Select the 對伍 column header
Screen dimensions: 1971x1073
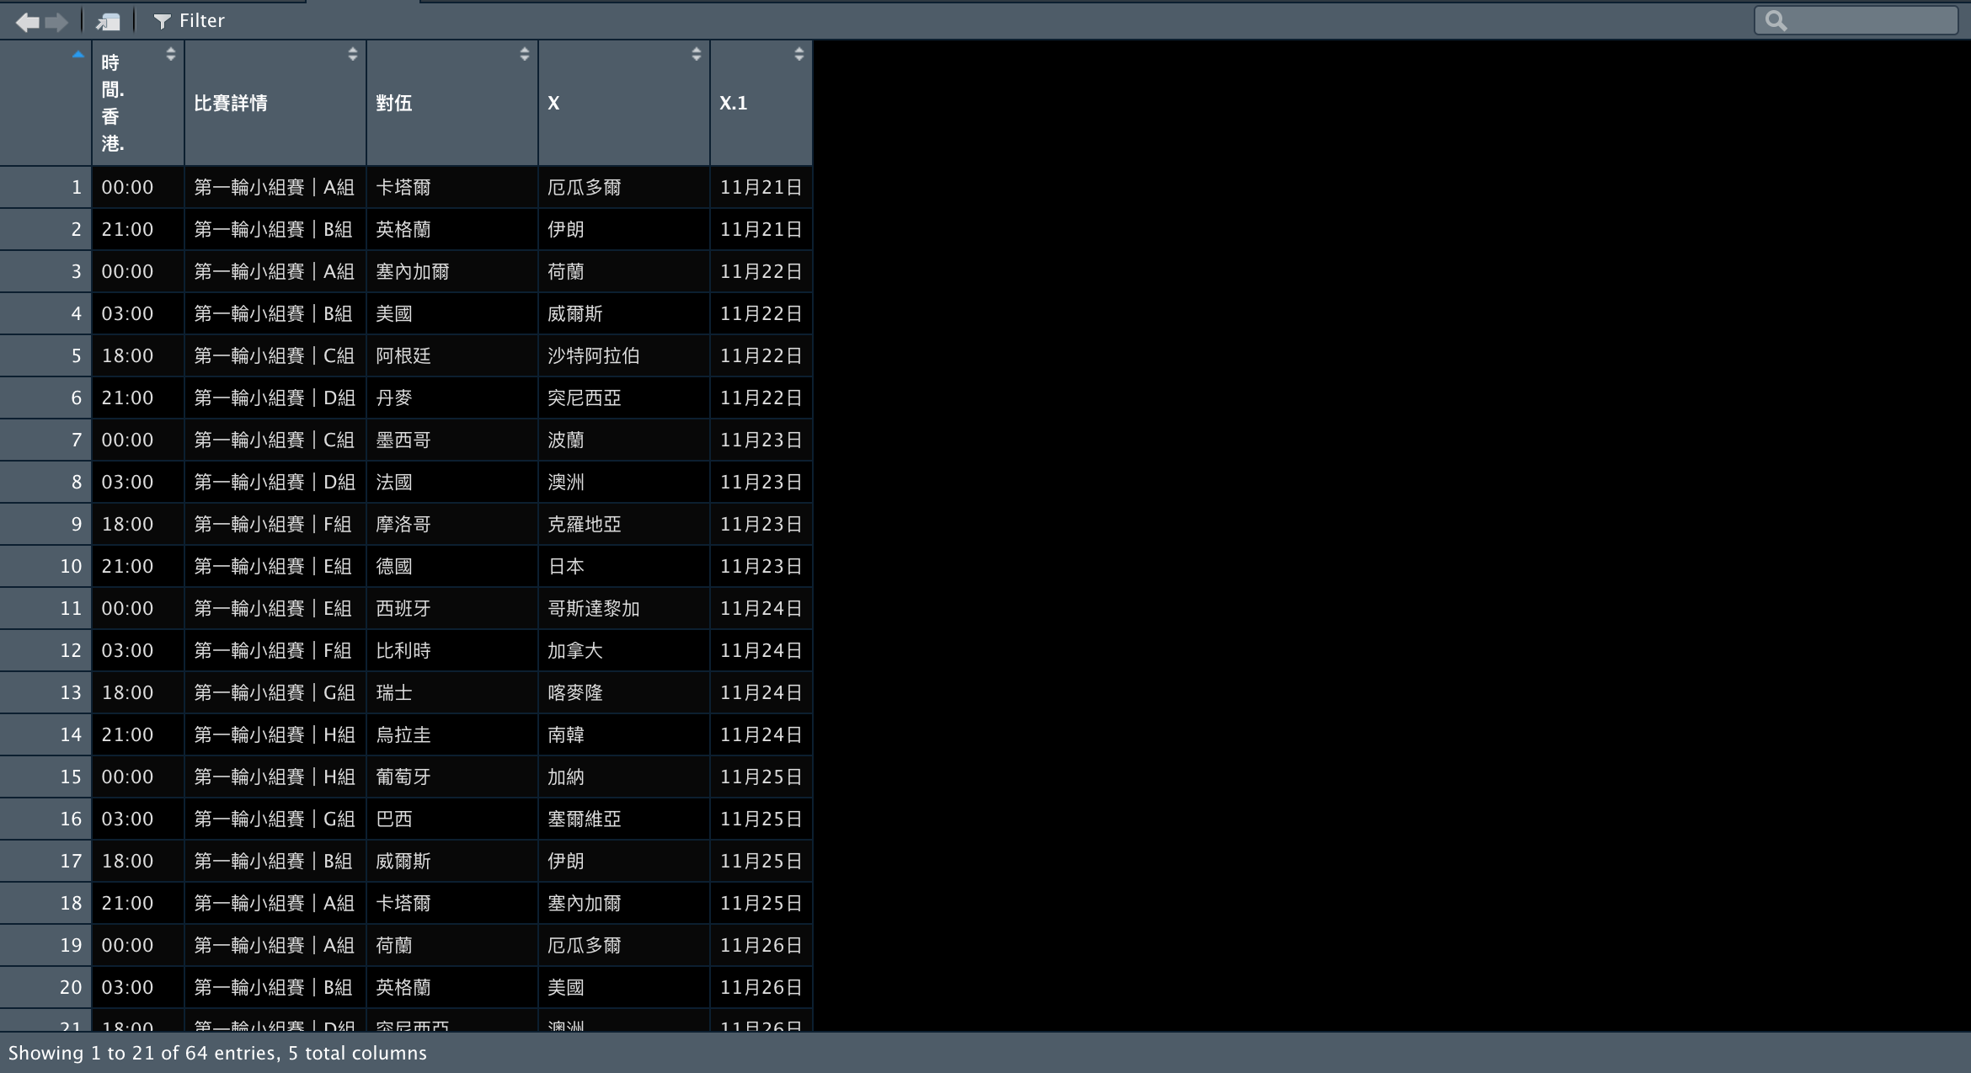[452, 103]
